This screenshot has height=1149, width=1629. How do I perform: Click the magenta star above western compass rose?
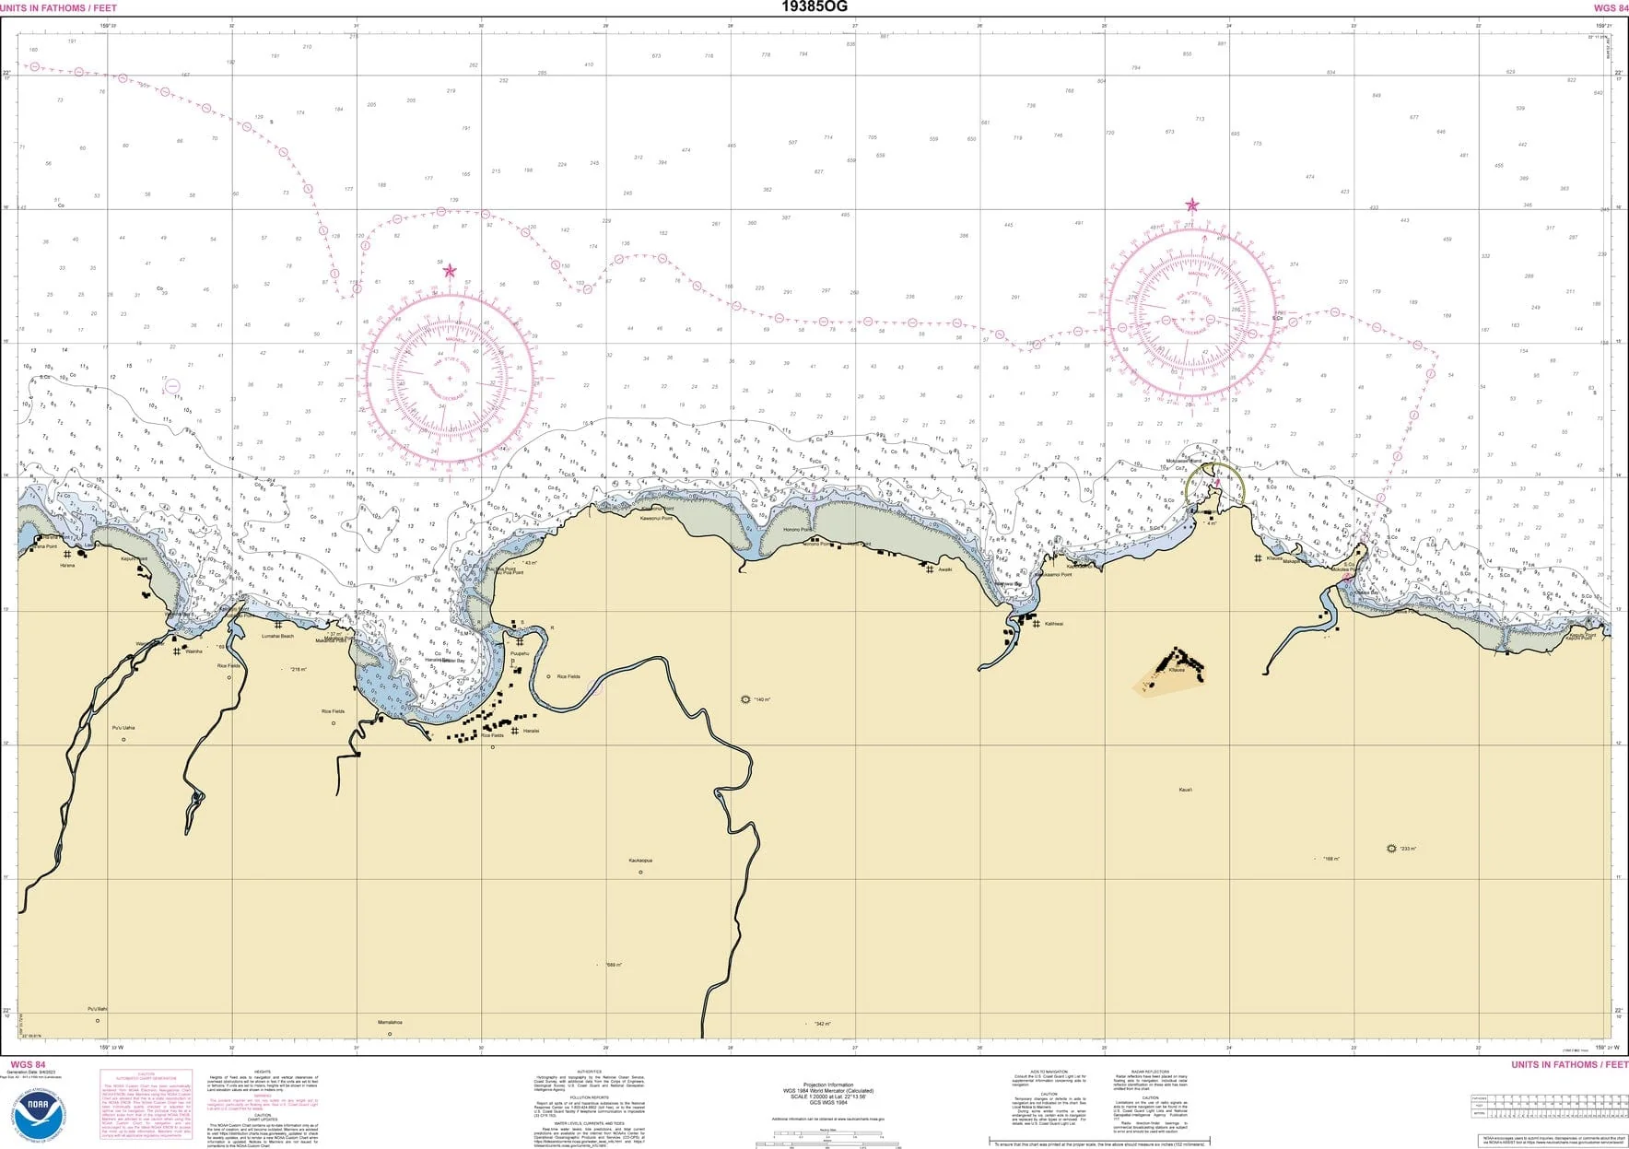pos(450,271)
